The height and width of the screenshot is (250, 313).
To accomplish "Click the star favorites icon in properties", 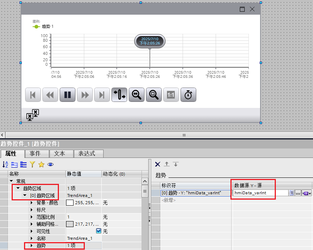I will (x=41, y=164).
